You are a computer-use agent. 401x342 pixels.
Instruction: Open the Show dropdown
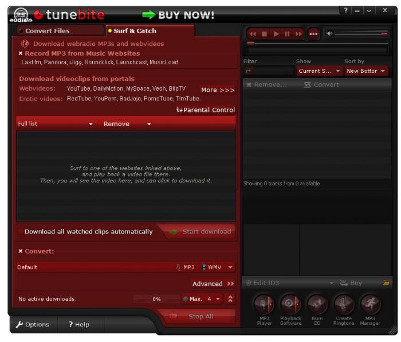319,71
